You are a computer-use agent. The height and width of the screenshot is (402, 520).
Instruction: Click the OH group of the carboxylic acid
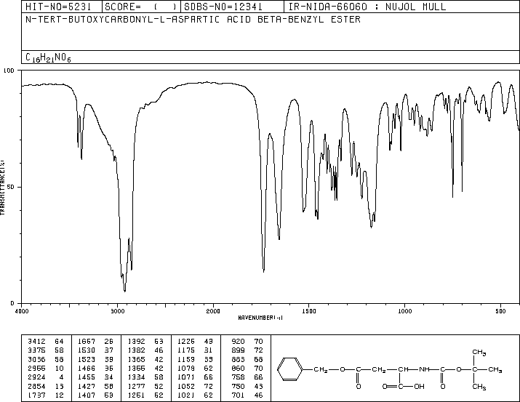tap(419, 387)
